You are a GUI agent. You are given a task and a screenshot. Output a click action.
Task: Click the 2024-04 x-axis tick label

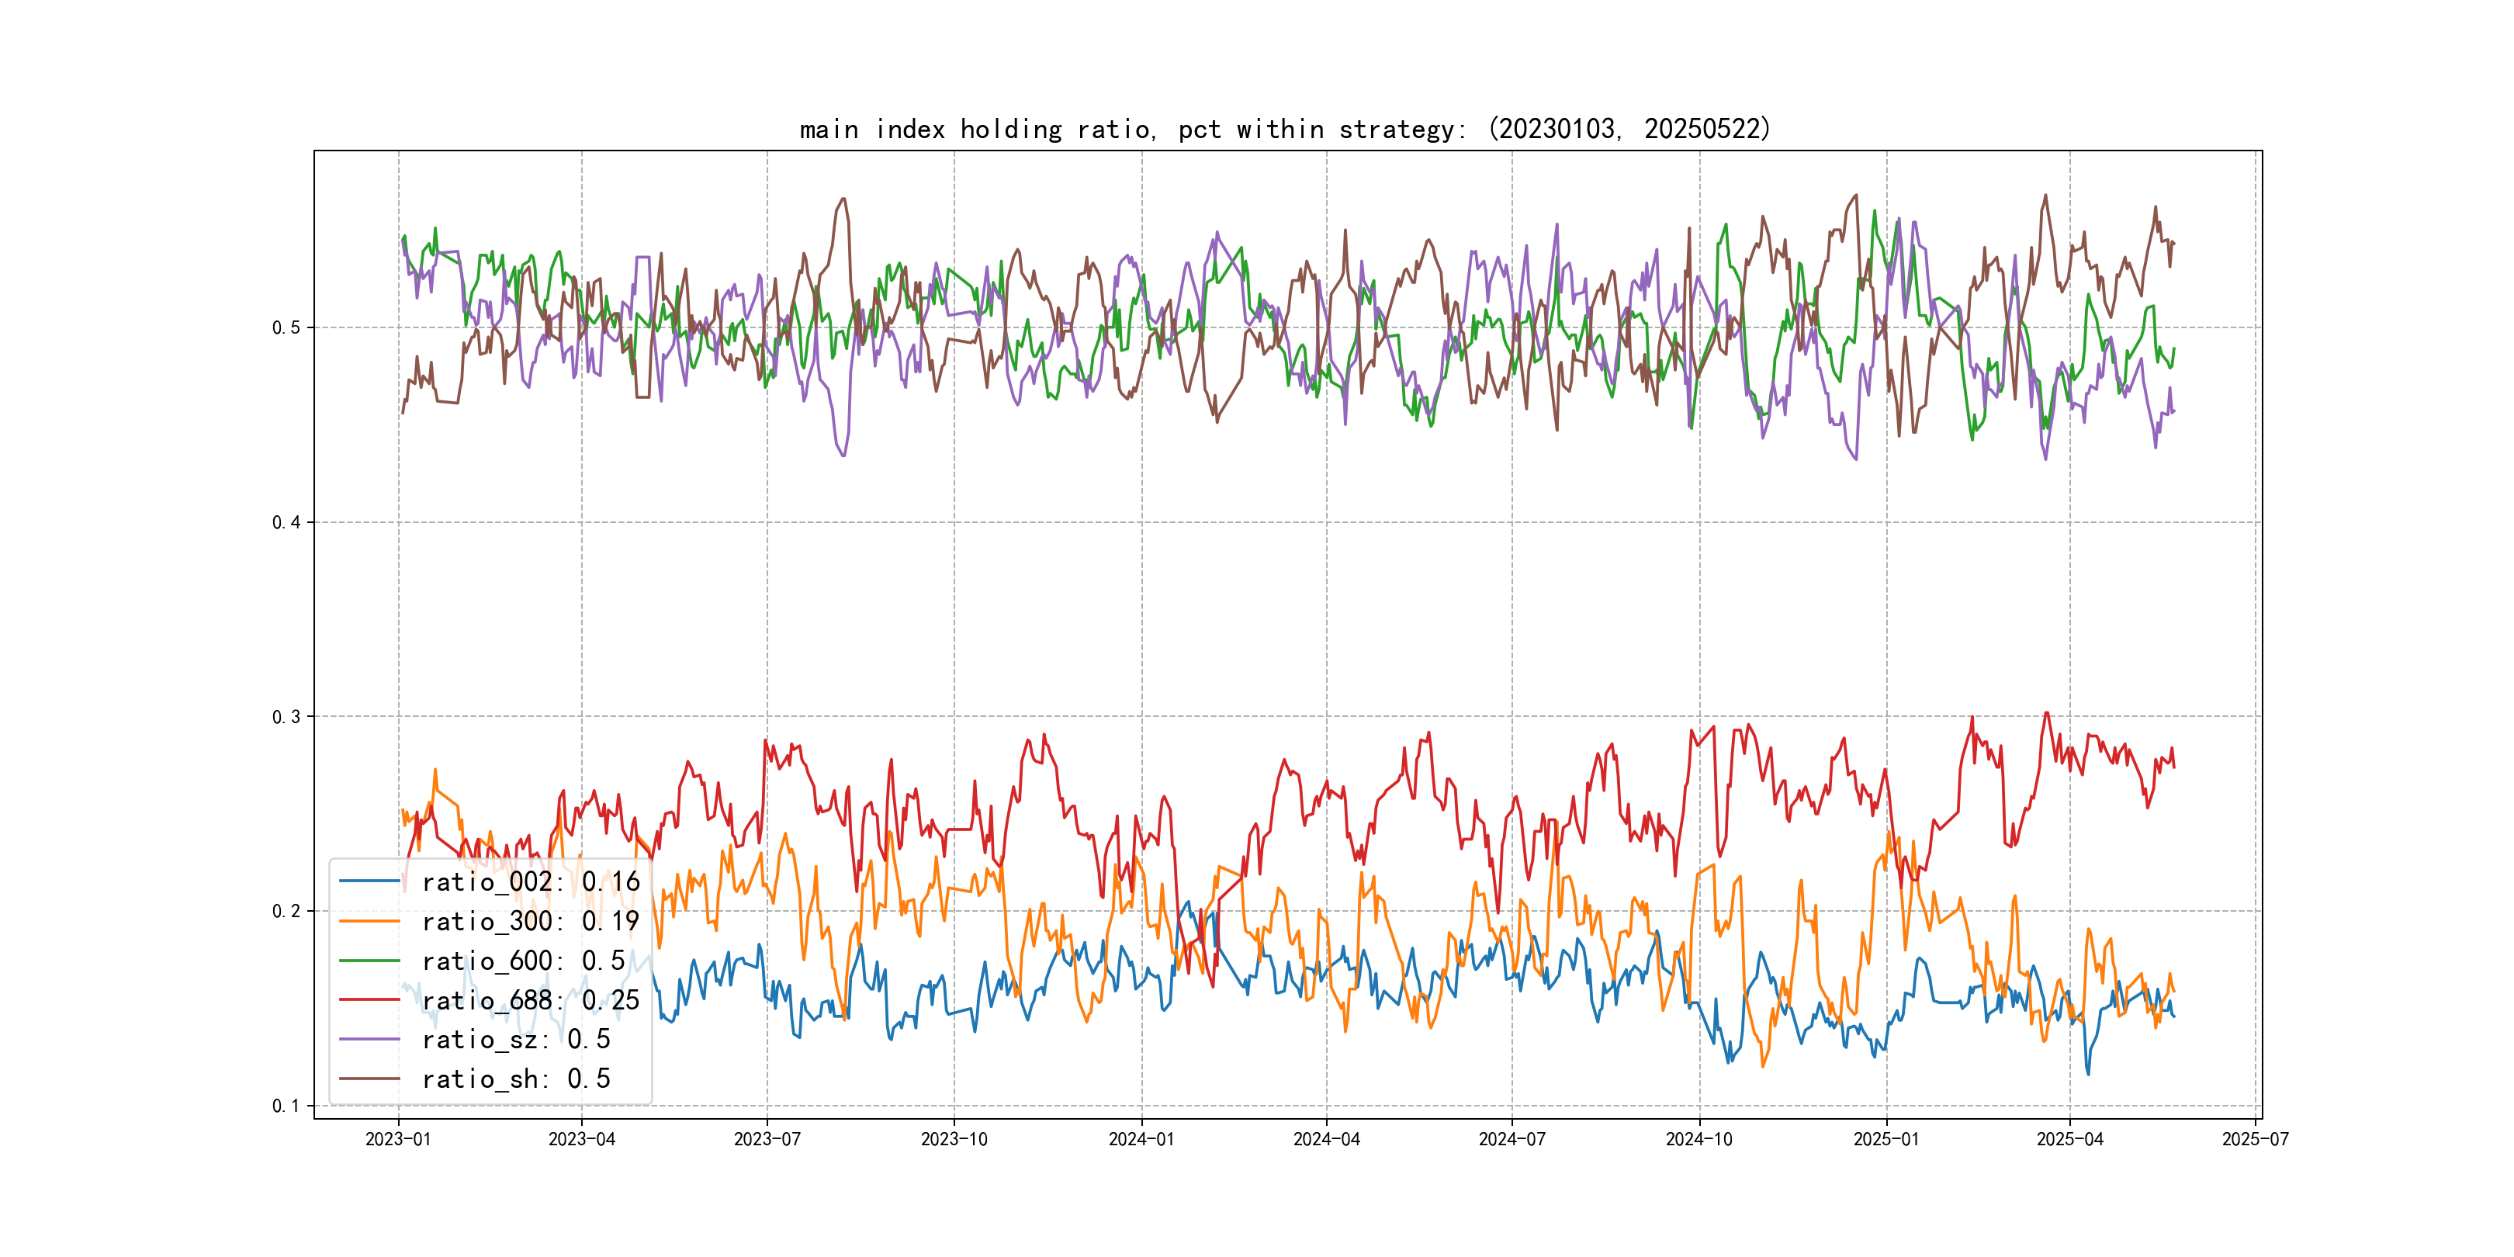pos(1326,1139)
